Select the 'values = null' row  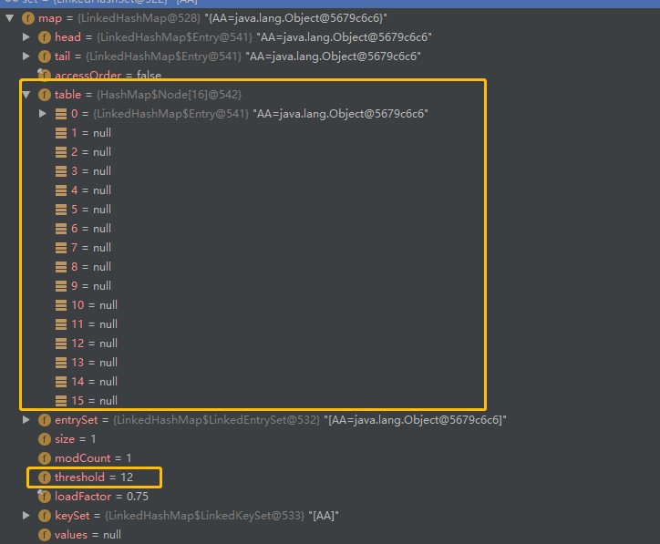[x=80, y=535]
